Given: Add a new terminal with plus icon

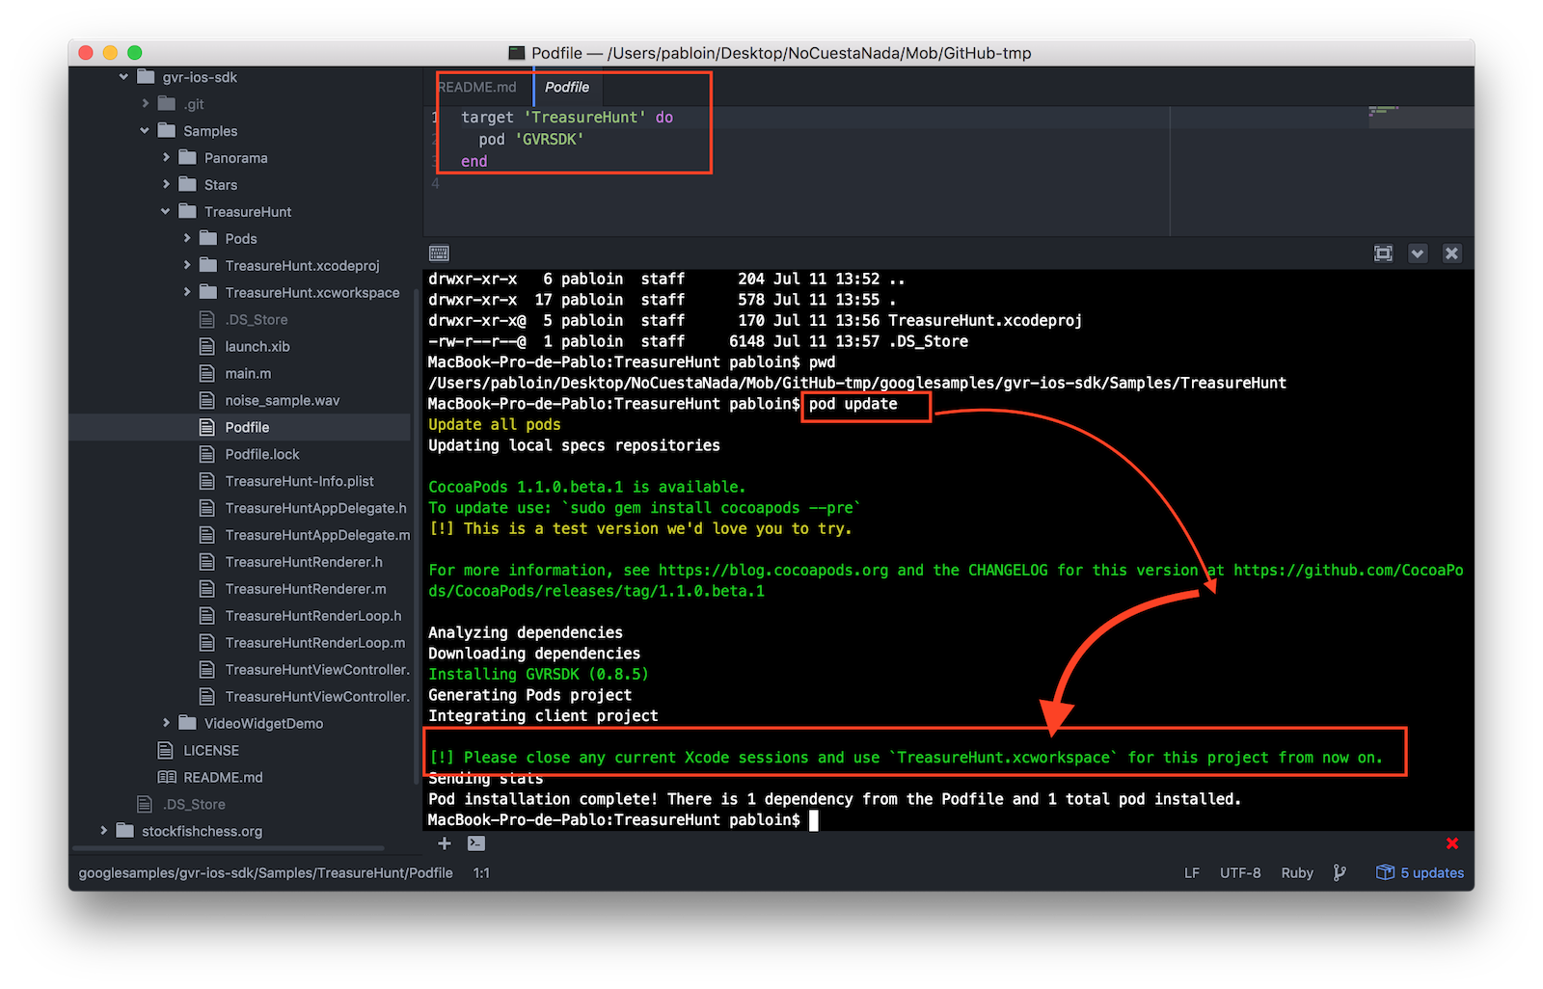Looking at the screenshot, I should click(444, 843).
